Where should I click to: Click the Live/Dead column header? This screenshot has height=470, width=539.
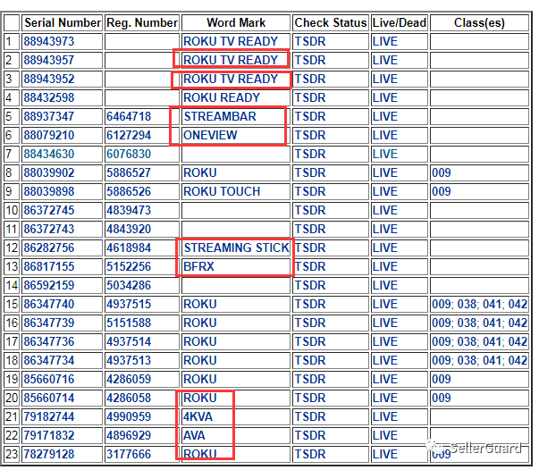(400, 22)
